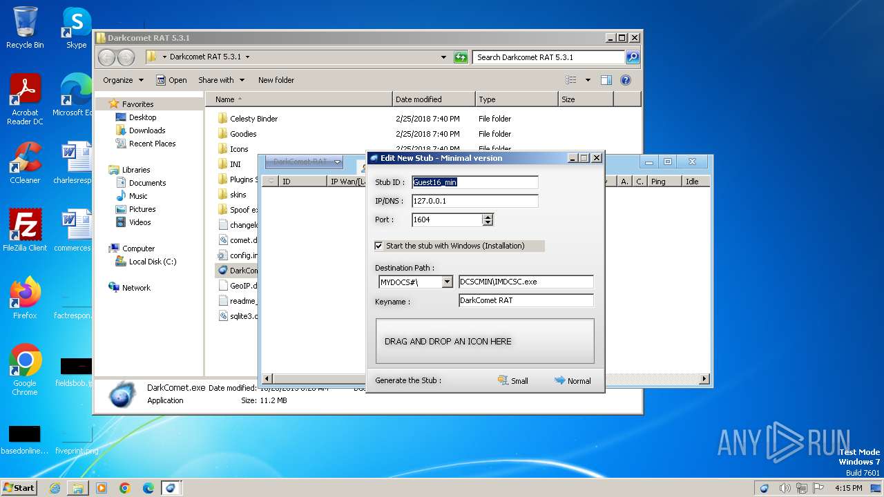Click the DarkComet icon in system tray
884x497 pixels.
[x=764, y=488]
